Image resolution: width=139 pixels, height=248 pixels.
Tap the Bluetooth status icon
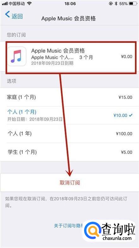coord(116,3)
